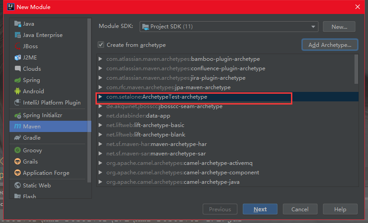Open Help for this dialog
Image resolution: width=368 pixels, height=223 pixels.
(340, 209)
